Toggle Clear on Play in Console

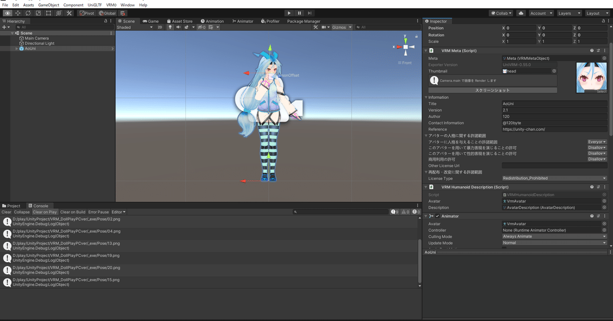(45, 212)
